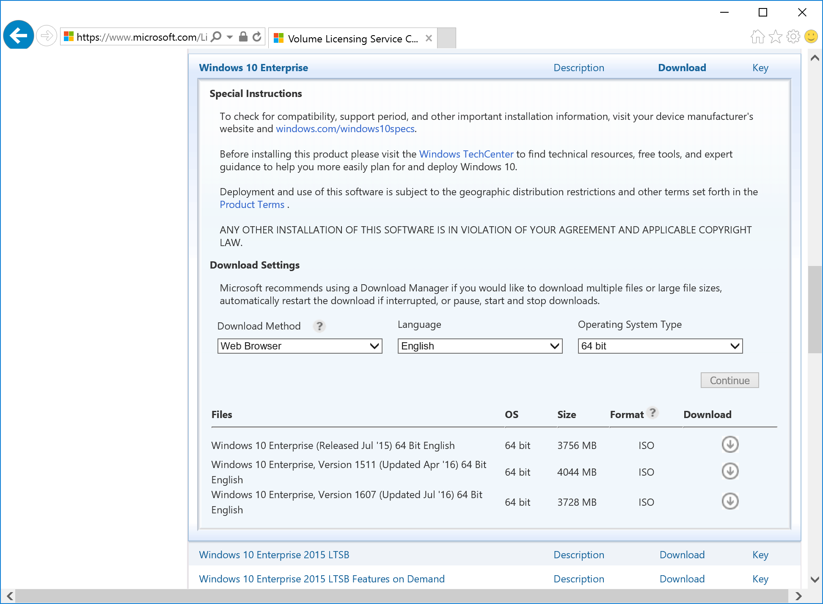
Task: Maximize the browser window
Action: (763, 12)
